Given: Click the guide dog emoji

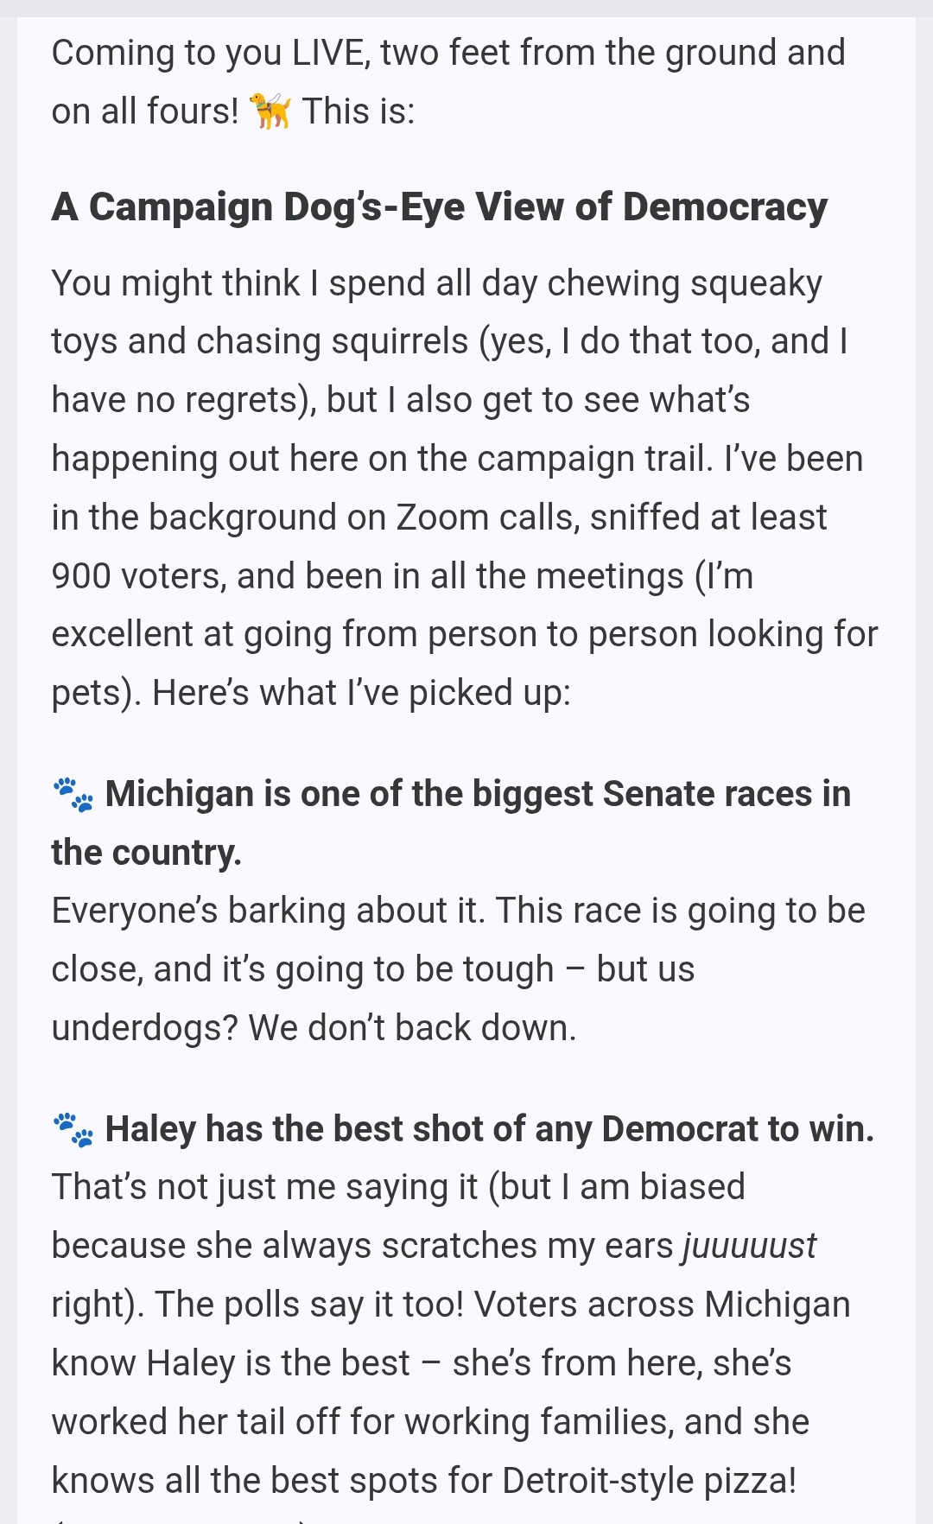Looking at the screenshot, I should tap(270, 111).
